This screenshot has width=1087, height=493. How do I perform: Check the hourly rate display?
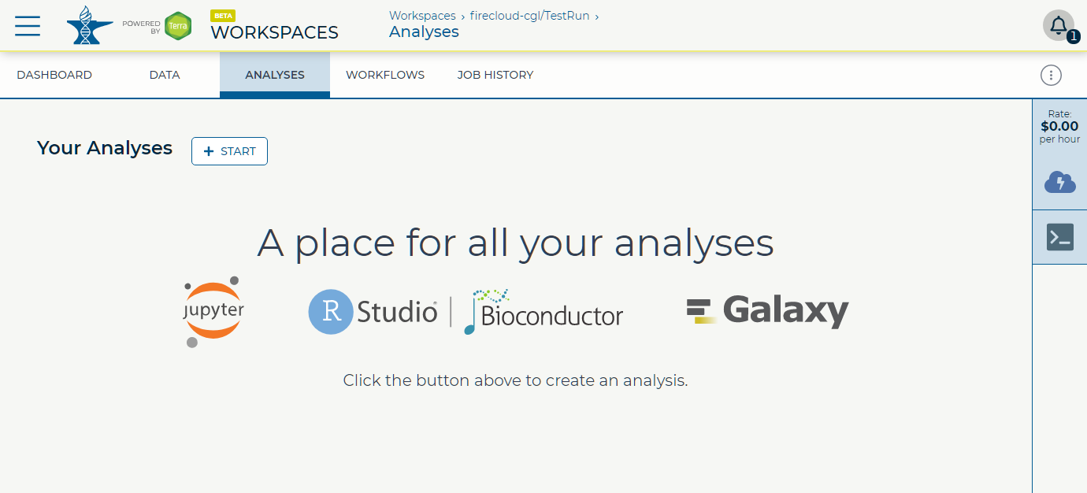[1059, 125]
